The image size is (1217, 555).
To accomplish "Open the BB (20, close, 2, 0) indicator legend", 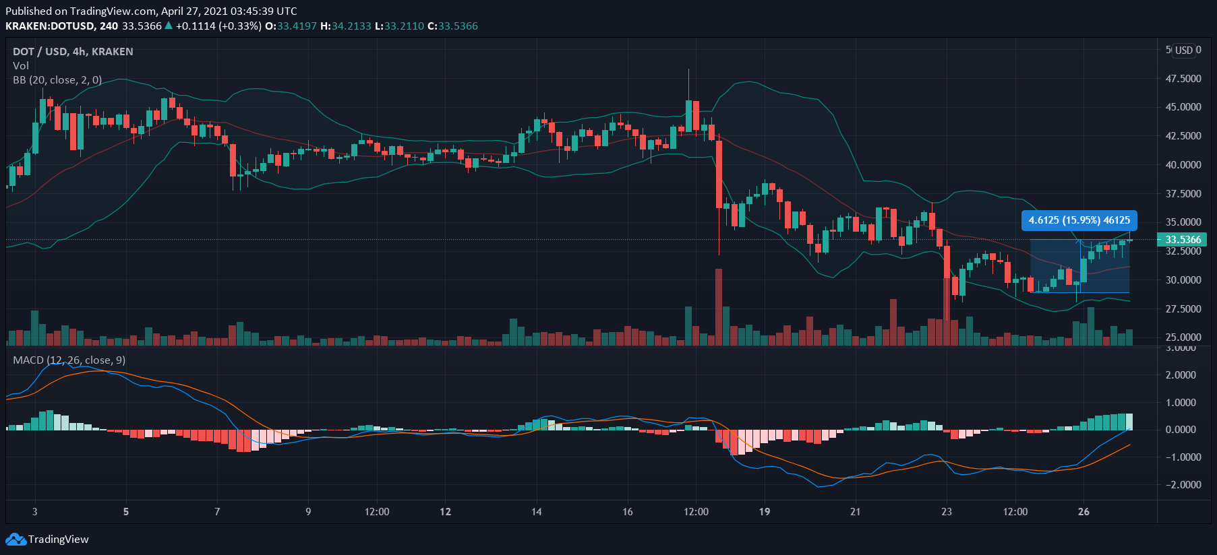I will [57, 79].
